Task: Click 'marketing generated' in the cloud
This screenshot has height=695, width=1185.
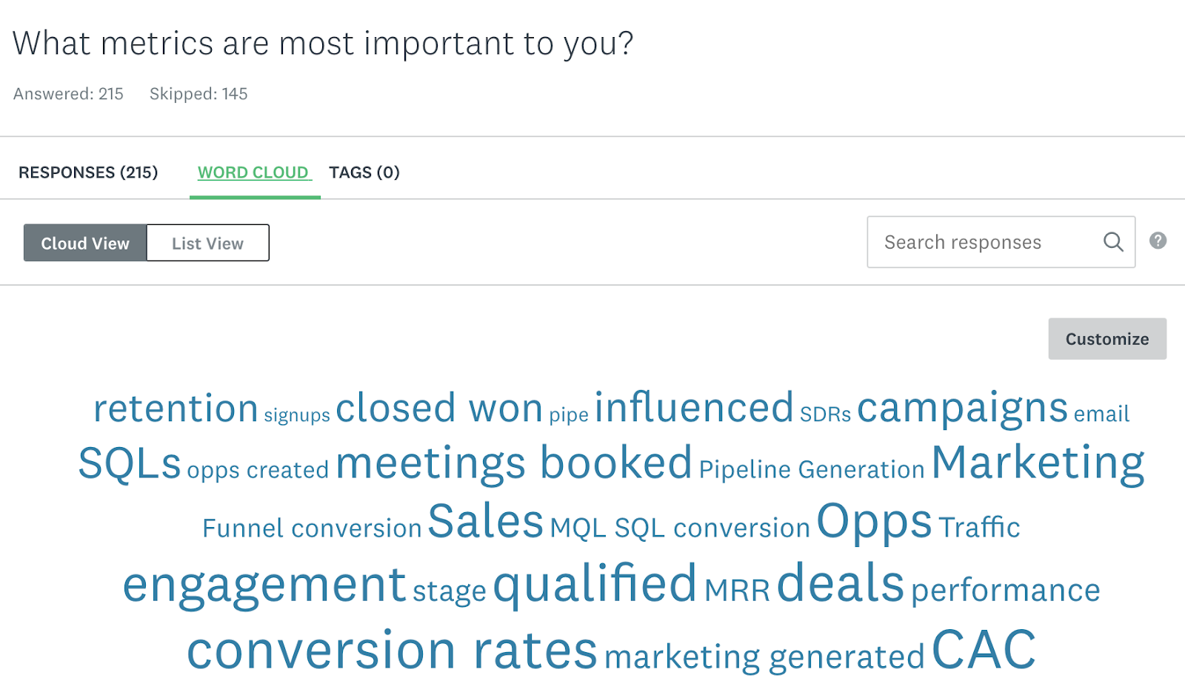Action: tap(764, 657)
